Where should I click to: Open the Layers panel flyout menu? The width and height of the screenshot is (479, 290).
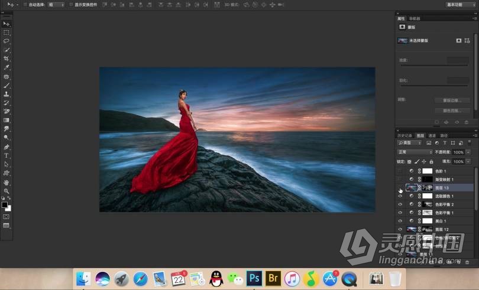coord(474,135)
